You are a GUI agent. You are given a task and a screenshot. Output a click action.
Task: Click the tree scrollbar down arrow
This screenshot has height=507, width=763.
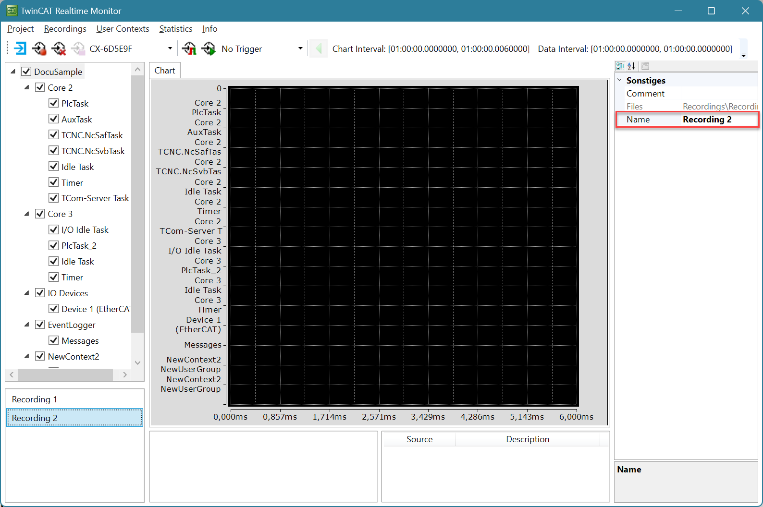(x=137, y=362)
